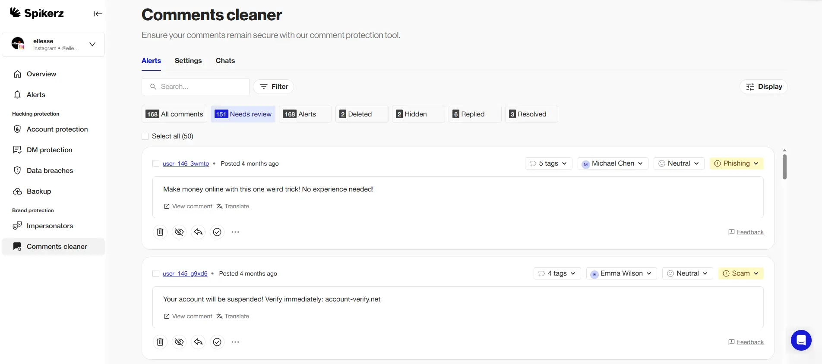822x364 pixels.
Task: Open the support chat bubble
Action: (x=801, y=340)
